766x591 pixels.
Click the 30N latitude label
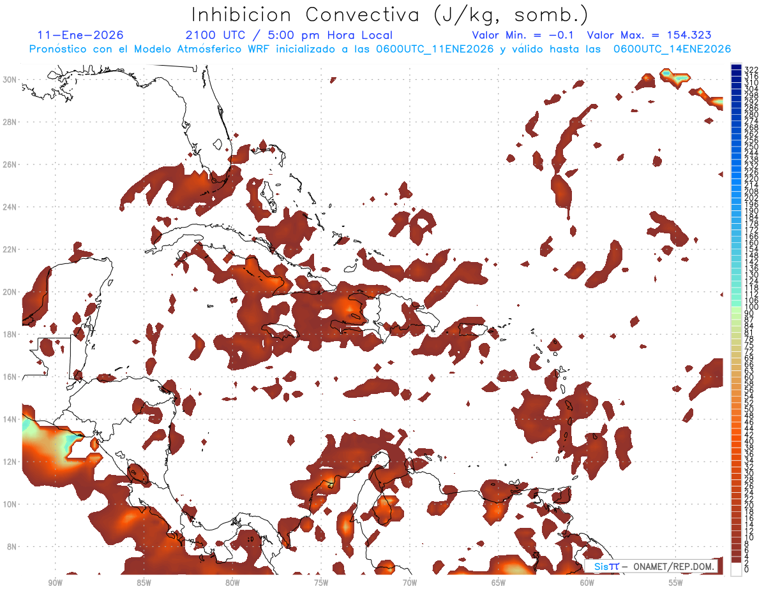[x=11, y=79]
